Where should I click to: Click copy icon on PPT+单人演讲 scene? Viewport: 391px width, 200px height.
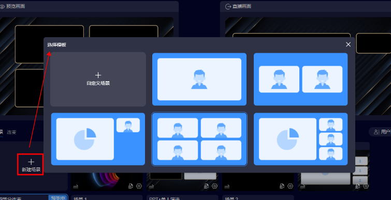206,186
